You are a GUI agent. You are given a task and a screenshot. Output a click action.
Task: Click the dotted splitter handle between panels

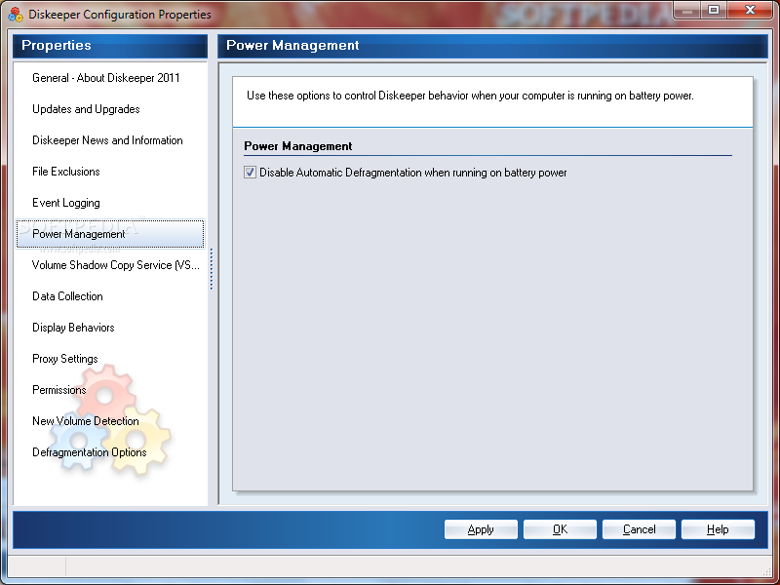[x=212, y=269]
